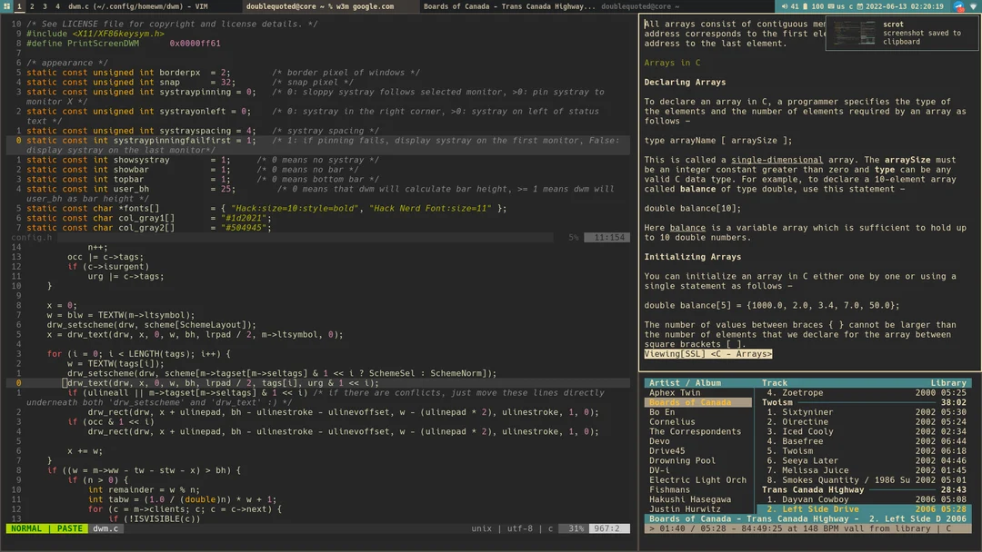Select the tiled layout symbol in the dwm bar
Image resolution: width=982 pixels, height=552 pixels.
point(6,6)
